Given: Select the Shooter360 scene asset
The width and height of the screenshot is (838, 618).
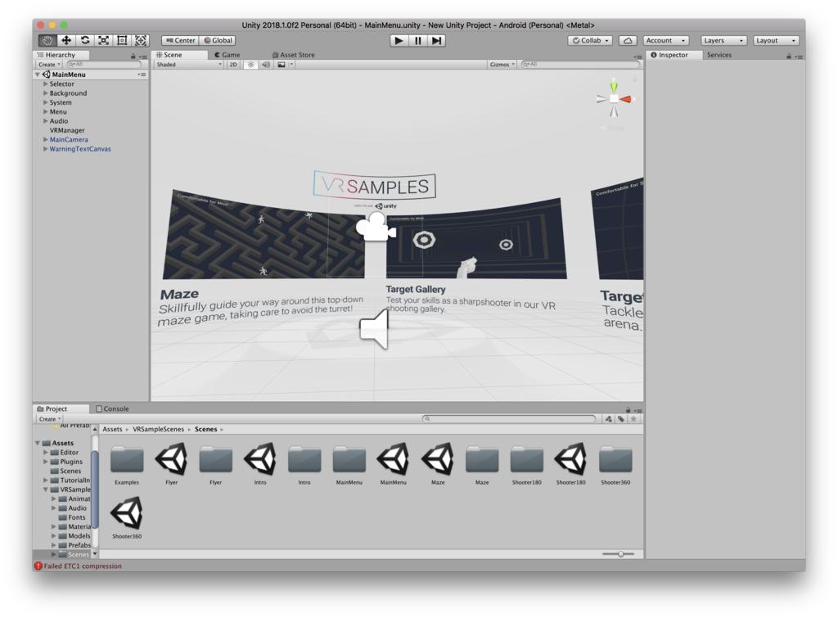Looking at the screenshot, I should [127, 518].
